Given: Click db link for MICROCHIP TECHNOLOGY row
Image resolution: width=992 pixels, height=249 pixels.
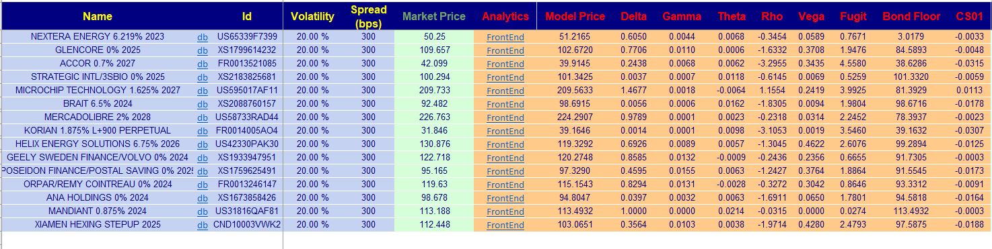Looking at the screenshot, I should point(202,91).
